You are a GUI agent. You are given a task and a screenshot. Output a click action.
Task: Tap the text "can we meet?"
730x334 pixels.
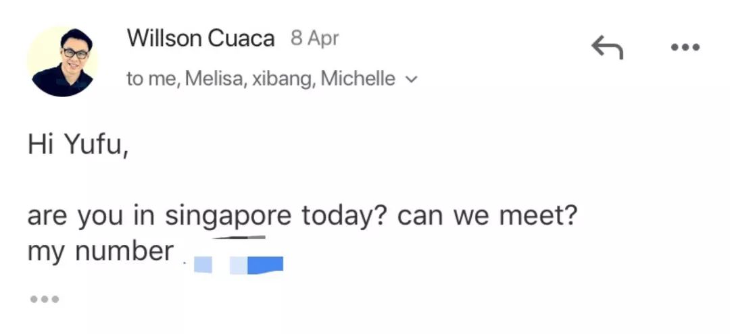pos(487,217)
